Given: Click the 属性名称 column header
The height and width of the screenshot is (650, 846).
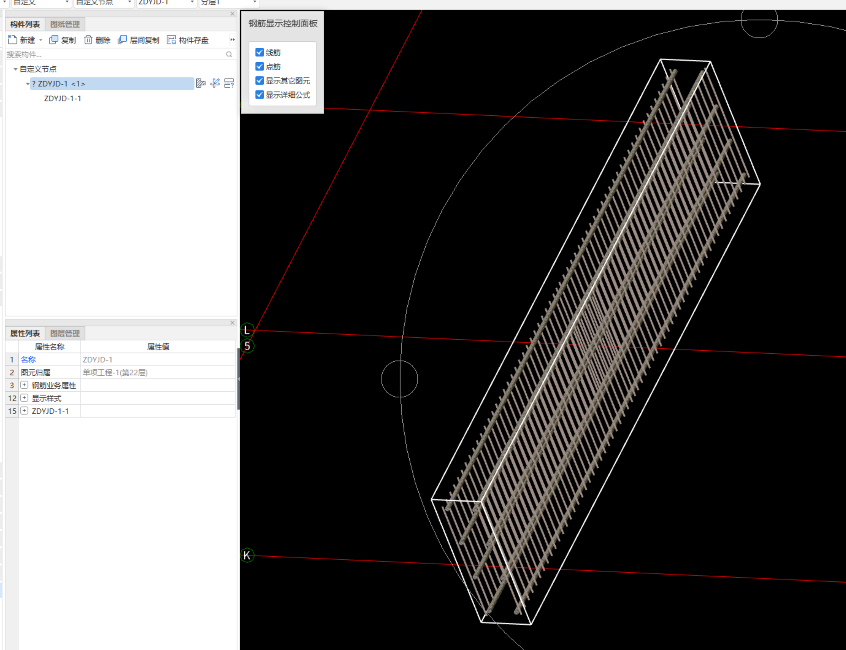Looking at the screenshot, I should [x=49, y=347].
